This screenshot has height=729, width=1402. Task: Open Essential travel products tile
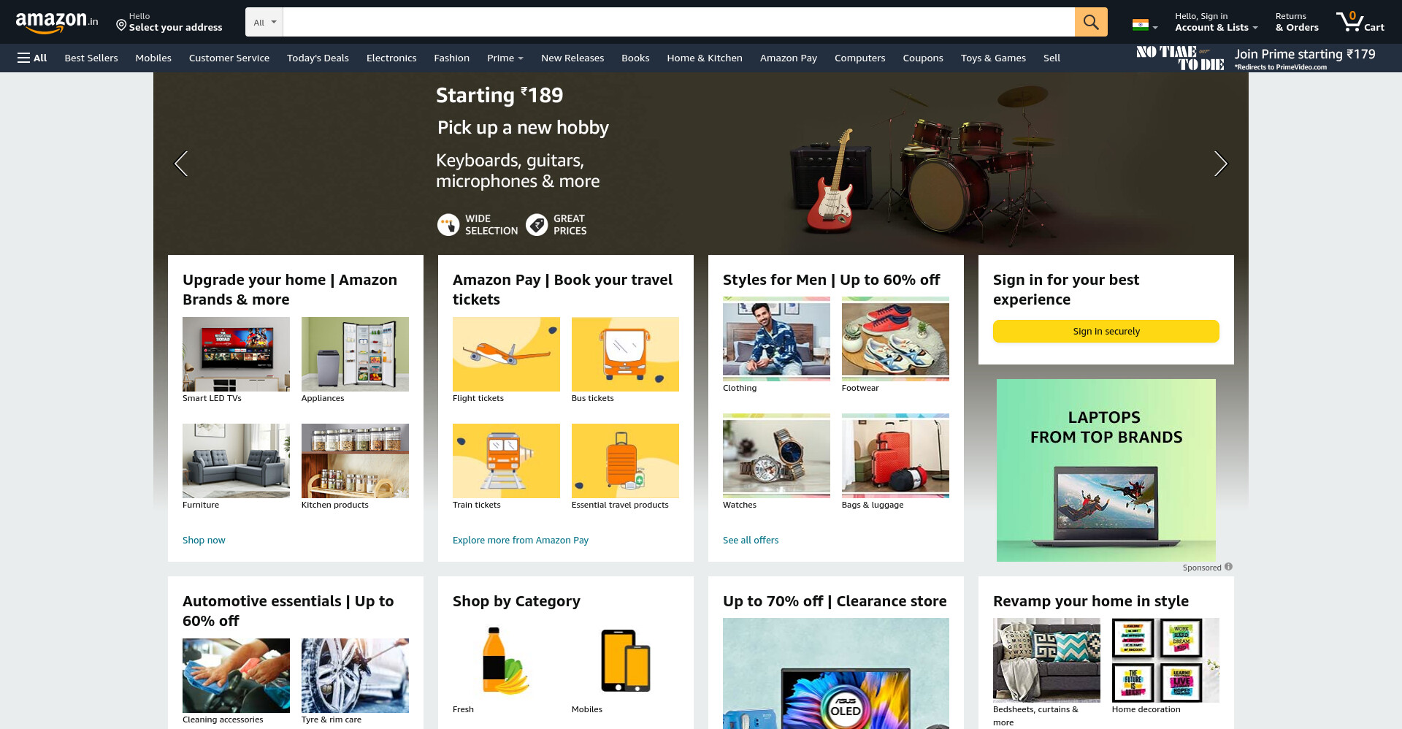[x=625, y=461]
